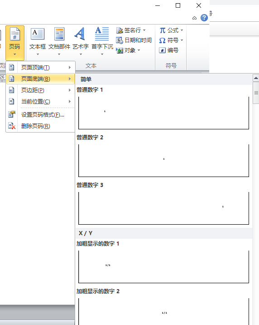This screenshot has height=325, width=259.
Task: Click icon beside 页面底端(B)
Action: pos(12,79)
